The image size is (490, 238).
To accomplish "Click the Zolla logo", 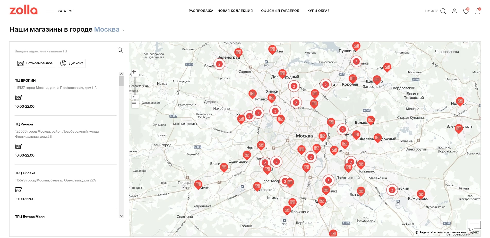I will tap(23, 10).
